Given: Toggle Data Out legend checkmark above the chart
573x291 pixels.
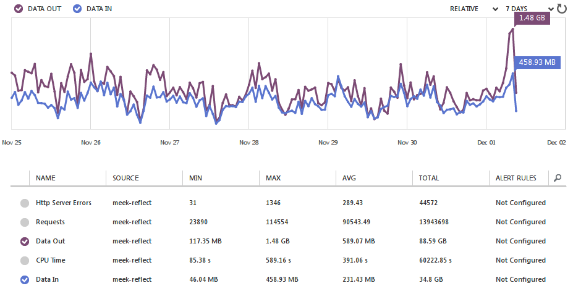Looking at the screenshot, I should coord(17,9).
